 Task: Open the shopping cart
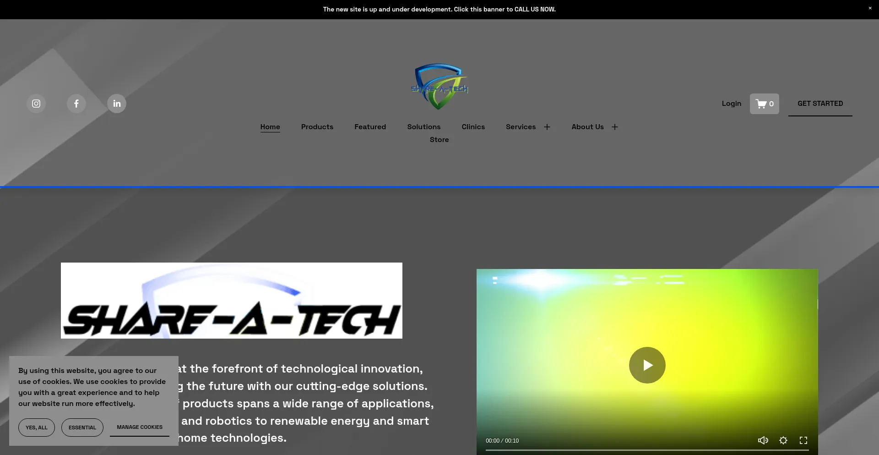[764, 104]
